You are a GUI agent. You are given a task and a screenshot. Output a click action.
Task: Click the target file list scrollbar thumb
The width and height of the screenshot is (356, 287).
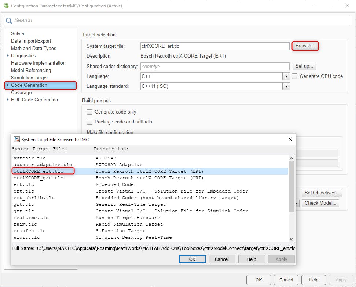pyautogui.click(x=291, y=186)
